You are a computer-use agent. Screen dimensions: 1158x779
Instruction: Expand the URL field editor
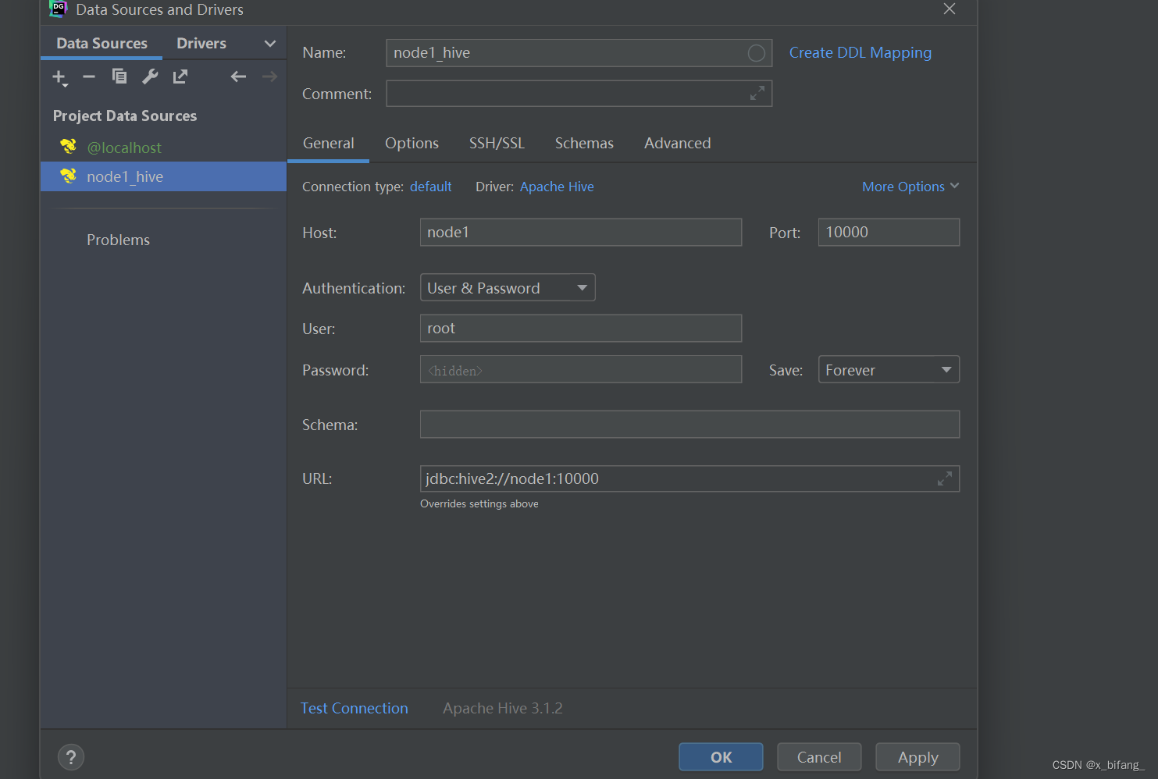pos(944,478)
